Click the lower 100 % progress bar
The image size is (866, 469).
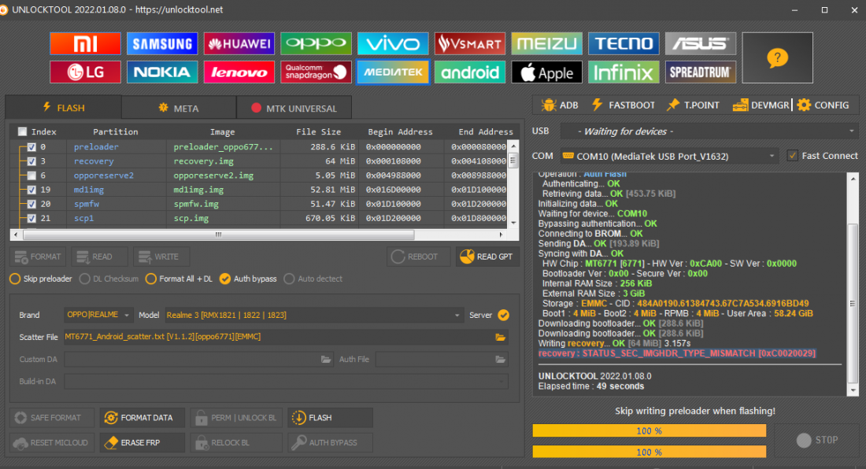click(649, 452)
